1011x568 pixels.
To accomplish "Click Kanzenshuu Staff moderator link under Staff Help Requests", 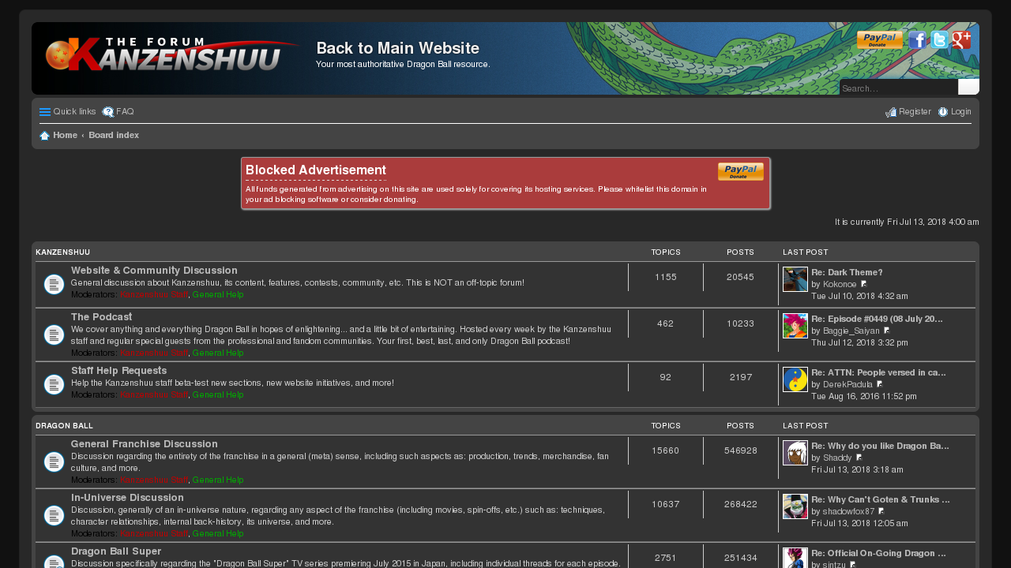I will tap(155, 394).
